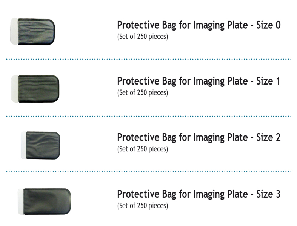Open Protective Bag for Imaging Plate - Size 0
This screenshot has width=297, height=226.
click(199, 25)
